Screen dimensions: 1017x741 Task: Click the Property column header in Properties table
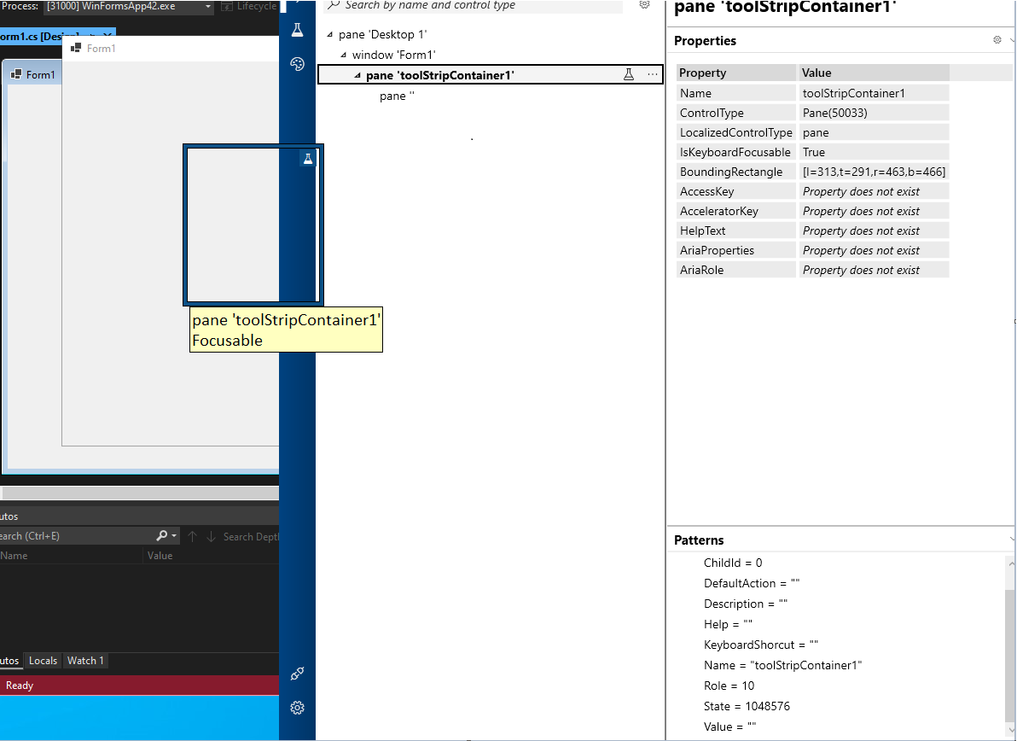[735, 73]
